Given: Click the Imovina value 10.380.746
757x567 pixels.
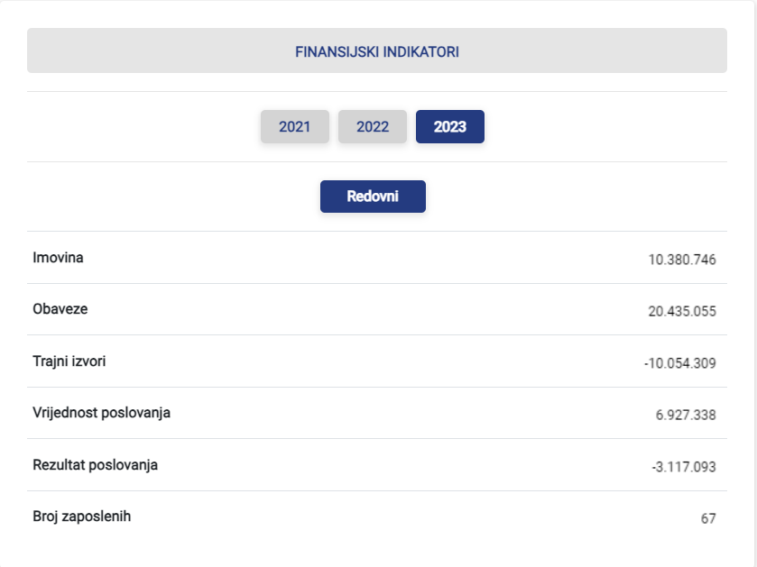Looking at the screenshot, I should [x=682, y=260].
